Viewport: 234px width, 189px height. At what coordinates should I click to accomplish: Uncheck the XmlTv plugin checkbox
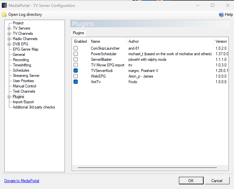76,82
